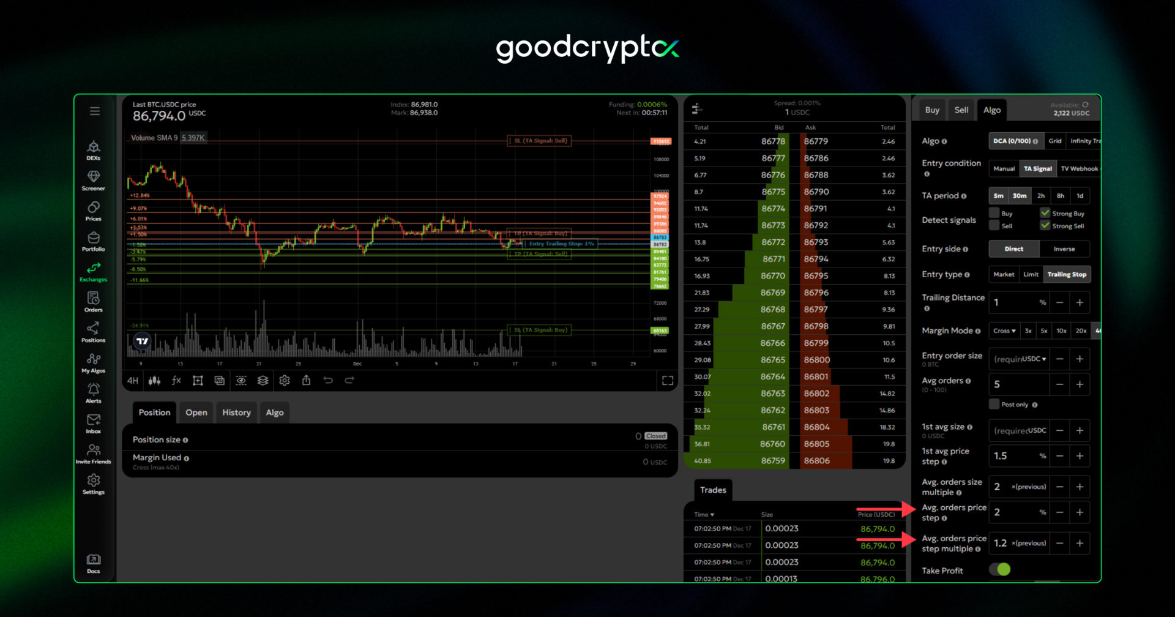Image resolution: width=1175 pixels, height=617 pixels.
Task: Uncheck the Strong Buy signal checkbox
Action: tap(1045, 213)
